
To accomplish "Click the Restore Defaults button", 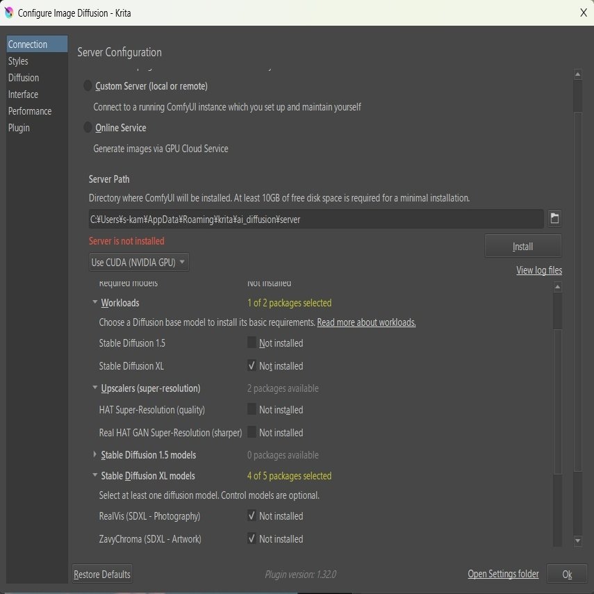I will tap(102, 574).
